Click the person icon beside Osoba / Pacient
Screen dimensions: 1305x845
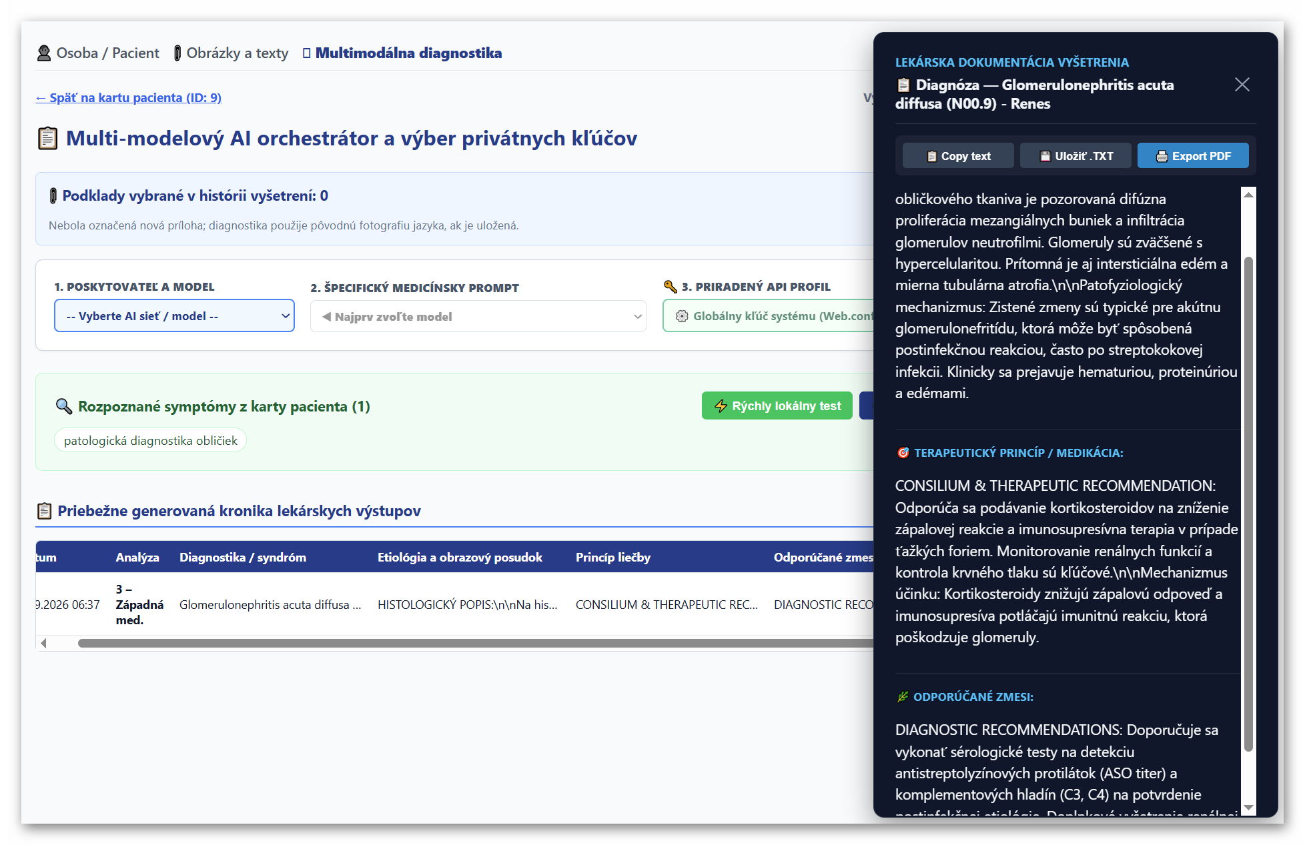point(44,53)
